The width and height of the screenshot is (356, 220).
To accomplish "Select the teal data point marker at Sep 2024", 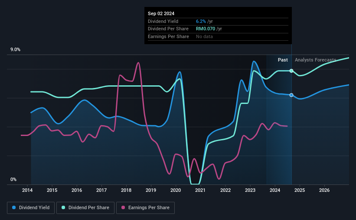I will (291, 71).
